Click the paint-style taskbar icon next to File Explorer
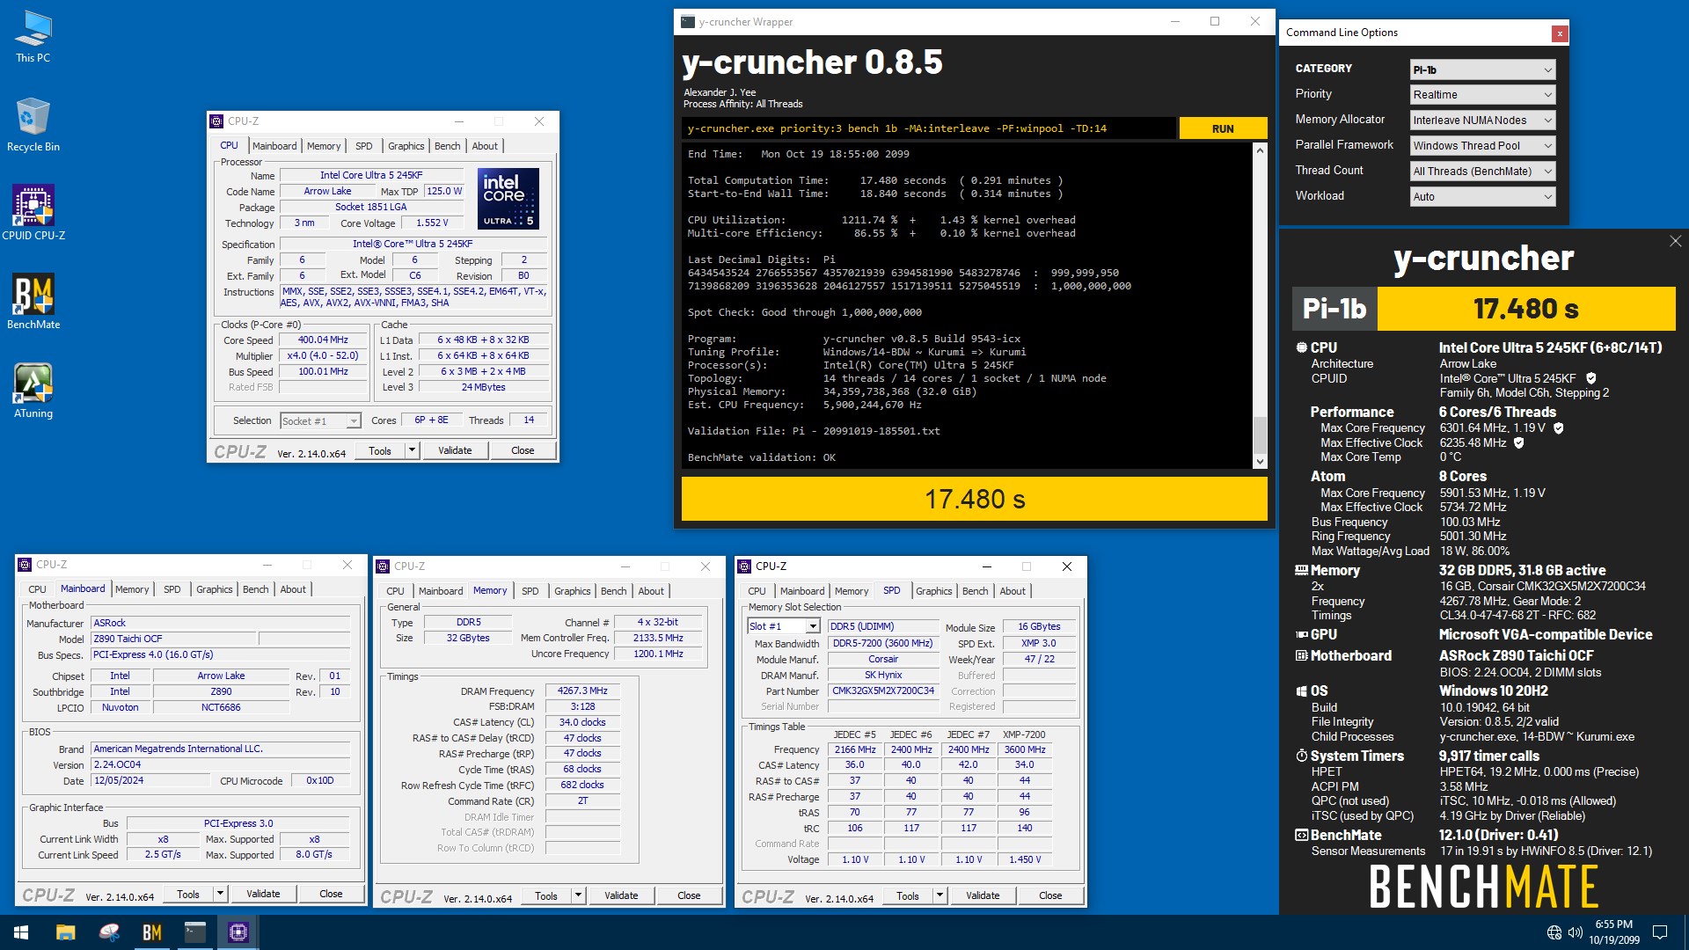The image size is (1689, 950). 109,932
